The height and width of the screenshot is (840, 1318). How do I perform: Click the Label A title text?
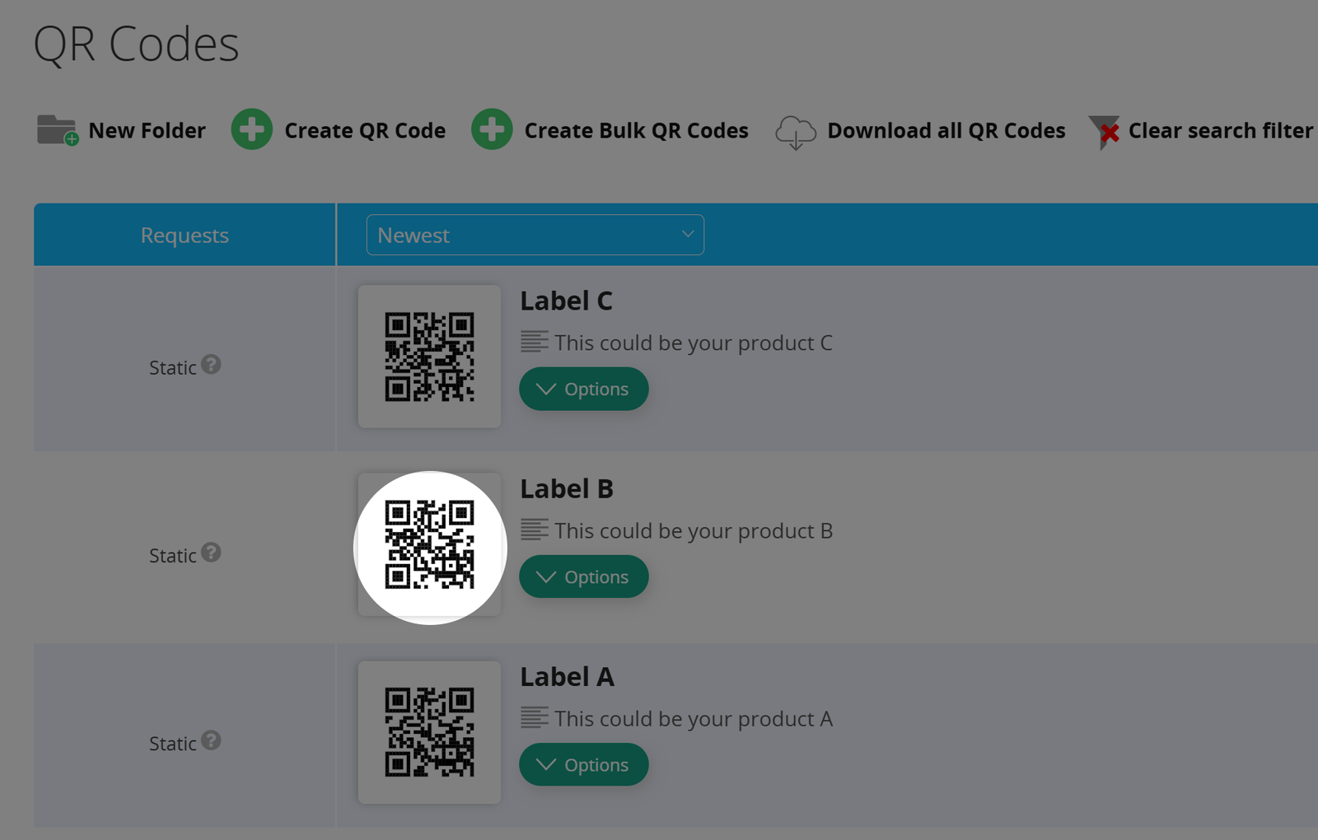[568, 676]
